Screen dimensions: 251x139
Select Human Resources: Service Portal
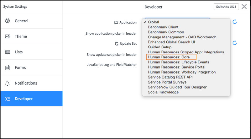pos(186,67)
